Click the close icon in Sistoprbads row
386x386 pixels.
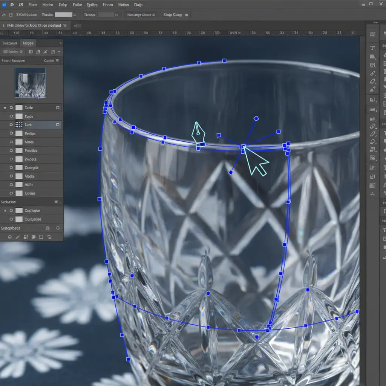tap(58, 228)
